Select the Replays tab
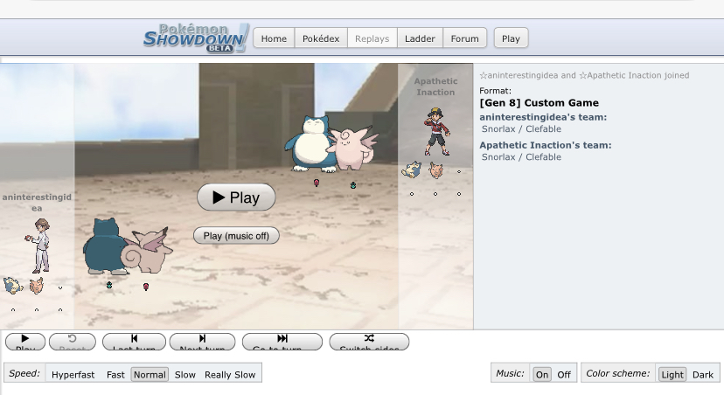724x395 pixels. tap(372, 38)
